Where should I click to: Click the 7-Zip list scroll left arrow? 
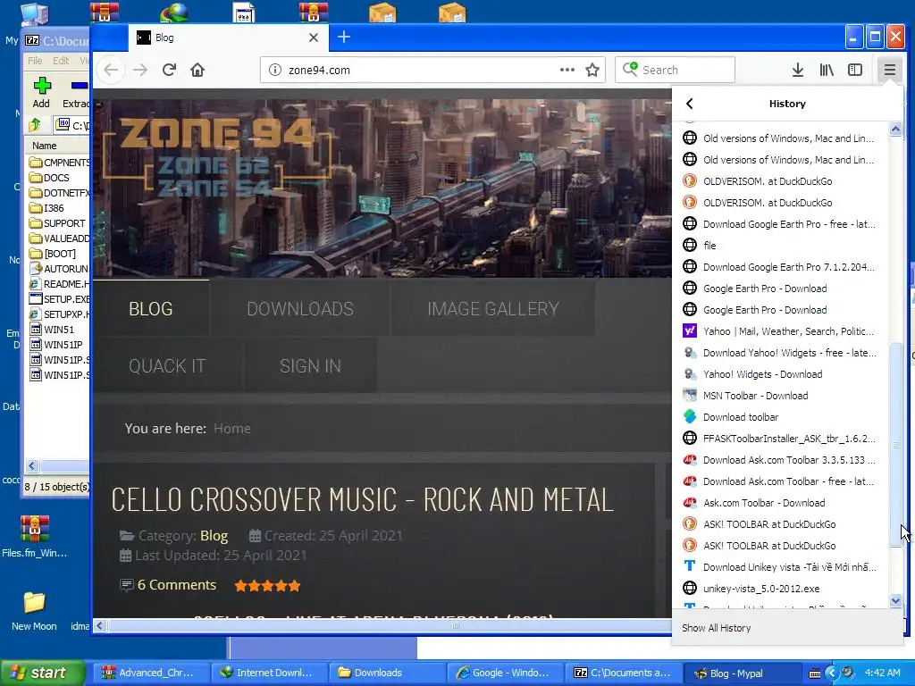click(x=32, y=466)
